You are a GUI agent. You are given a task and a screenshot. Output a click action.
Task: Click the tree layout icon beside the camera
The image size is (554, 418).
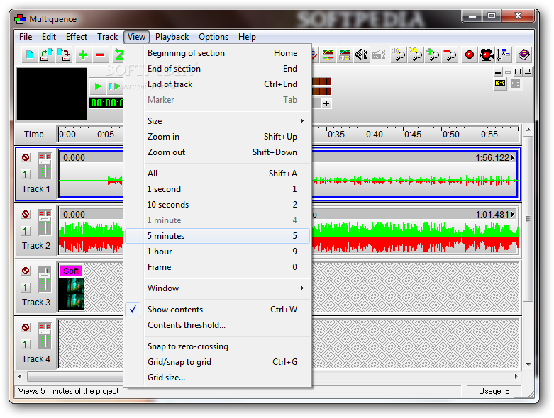(x=504, y=55)
